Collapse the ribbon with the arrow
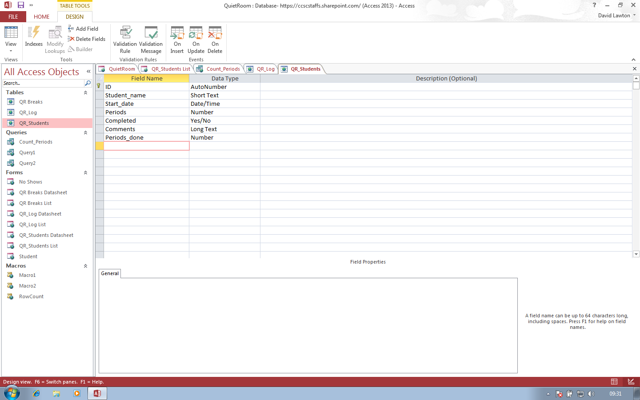The width and height of the screenshot is (640, 400). 633,60
